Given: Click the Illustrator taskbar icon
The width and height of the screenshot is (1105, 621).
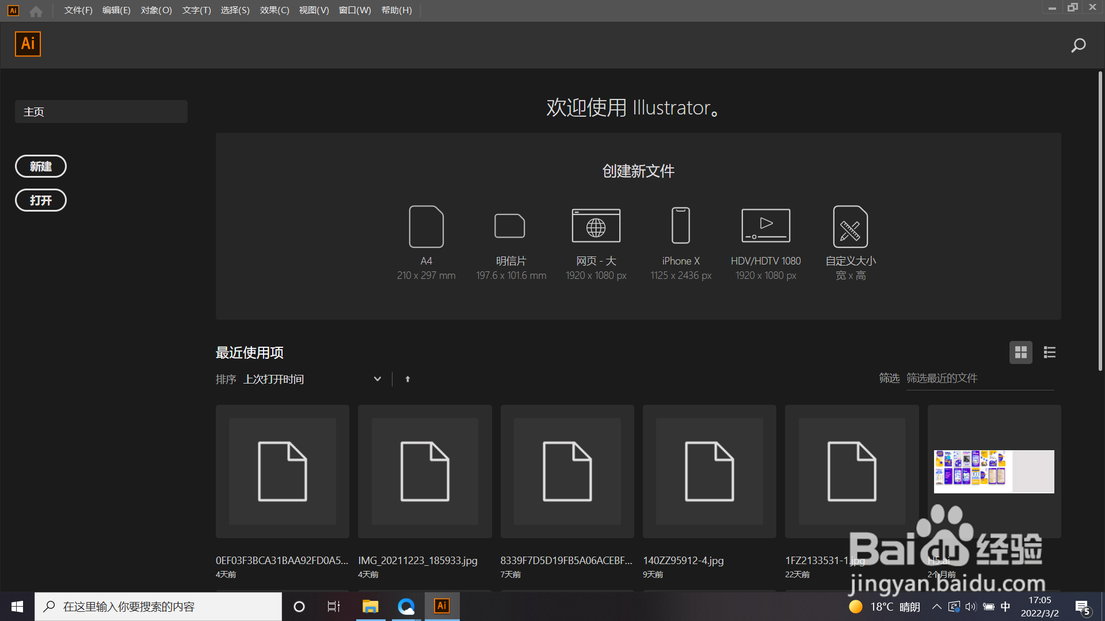Looking at the screenshot, I should click(x=442, y=606).
